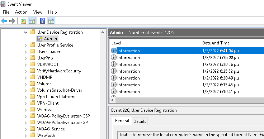Open the View menu

[x=38, y=12]
